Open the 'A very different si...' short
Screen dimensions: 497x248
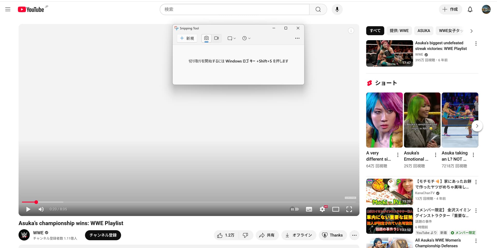point(384,120)
